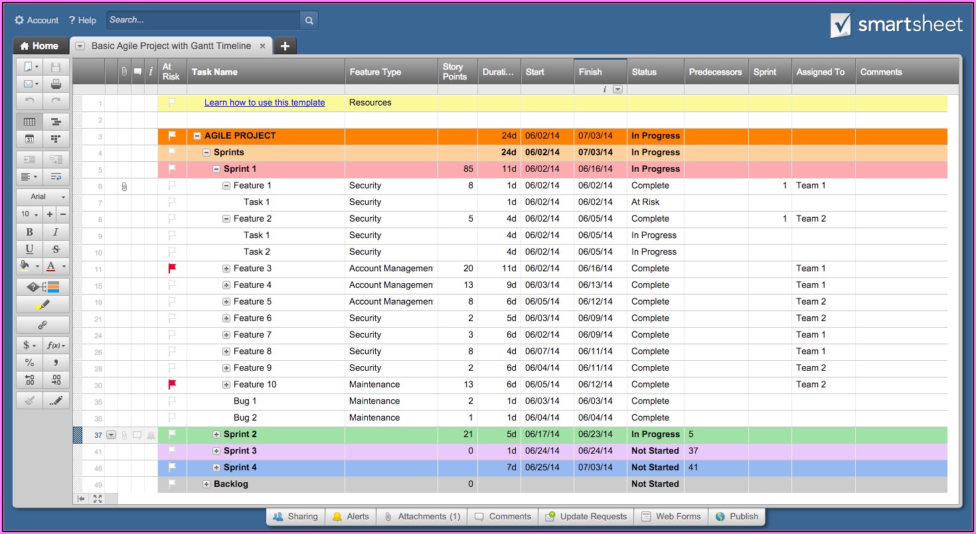
Task: Toggle the At Risk flag on Feature 10
Action: pyautogui.click(x=172, y=385)
